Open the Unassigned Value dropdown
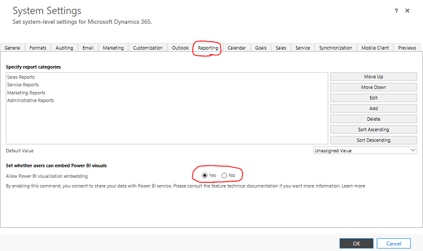 (x=365, y=151)
